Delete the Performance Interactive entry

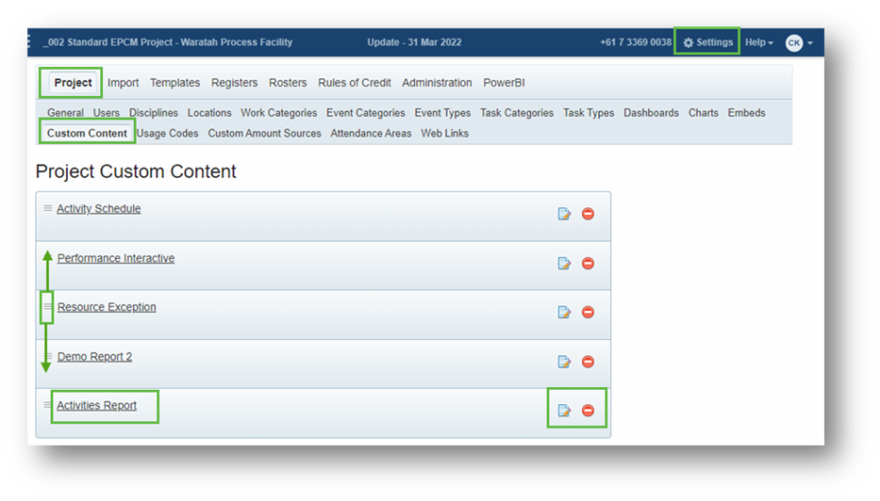point(588,263)
